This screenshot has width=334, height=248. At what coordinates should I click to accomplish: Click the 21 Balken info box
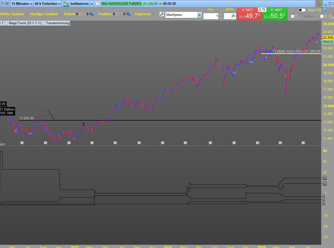[x=7, y=111]
